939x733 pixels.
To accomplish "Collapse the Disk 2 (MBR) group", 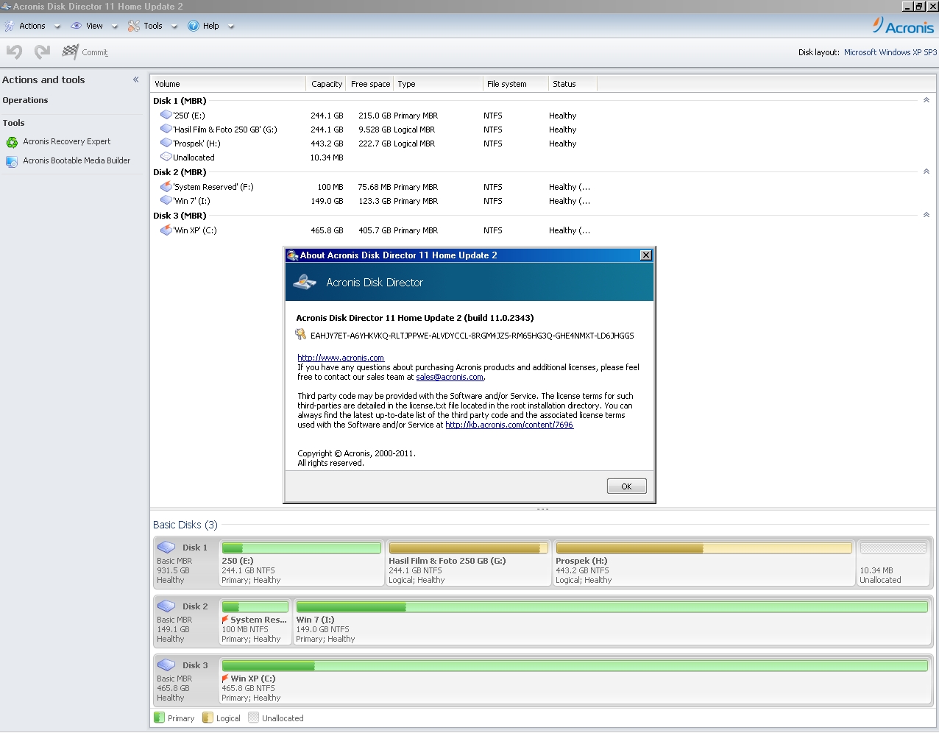I will click(926, 171).
